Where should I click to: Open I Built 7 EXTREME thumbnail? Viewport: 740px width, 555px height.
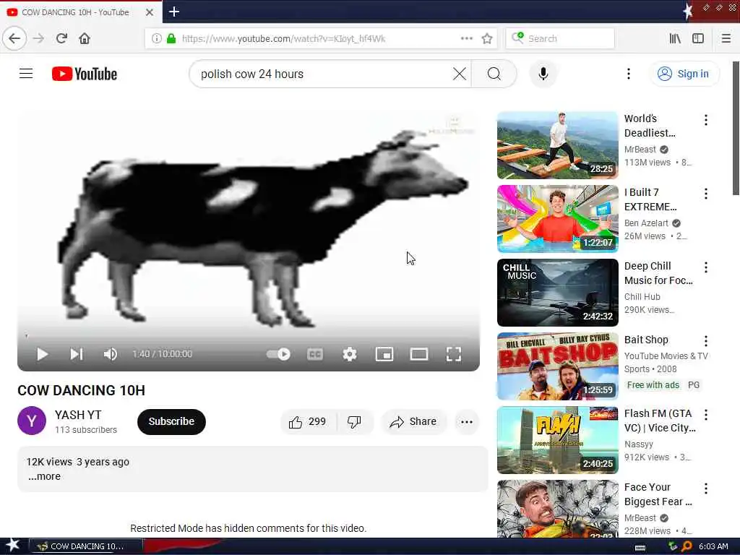(557, 219)
